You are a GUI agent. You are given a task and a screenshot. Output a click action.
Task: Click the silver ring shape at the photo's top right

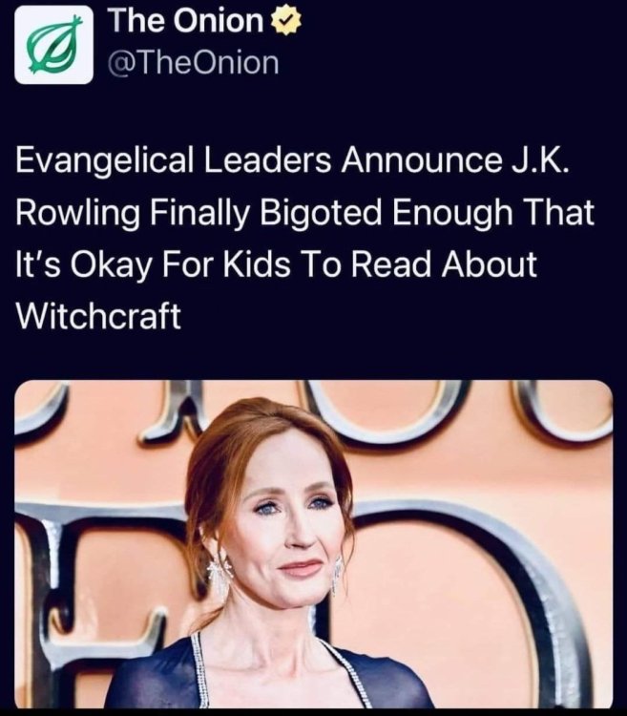pos(563,411)
